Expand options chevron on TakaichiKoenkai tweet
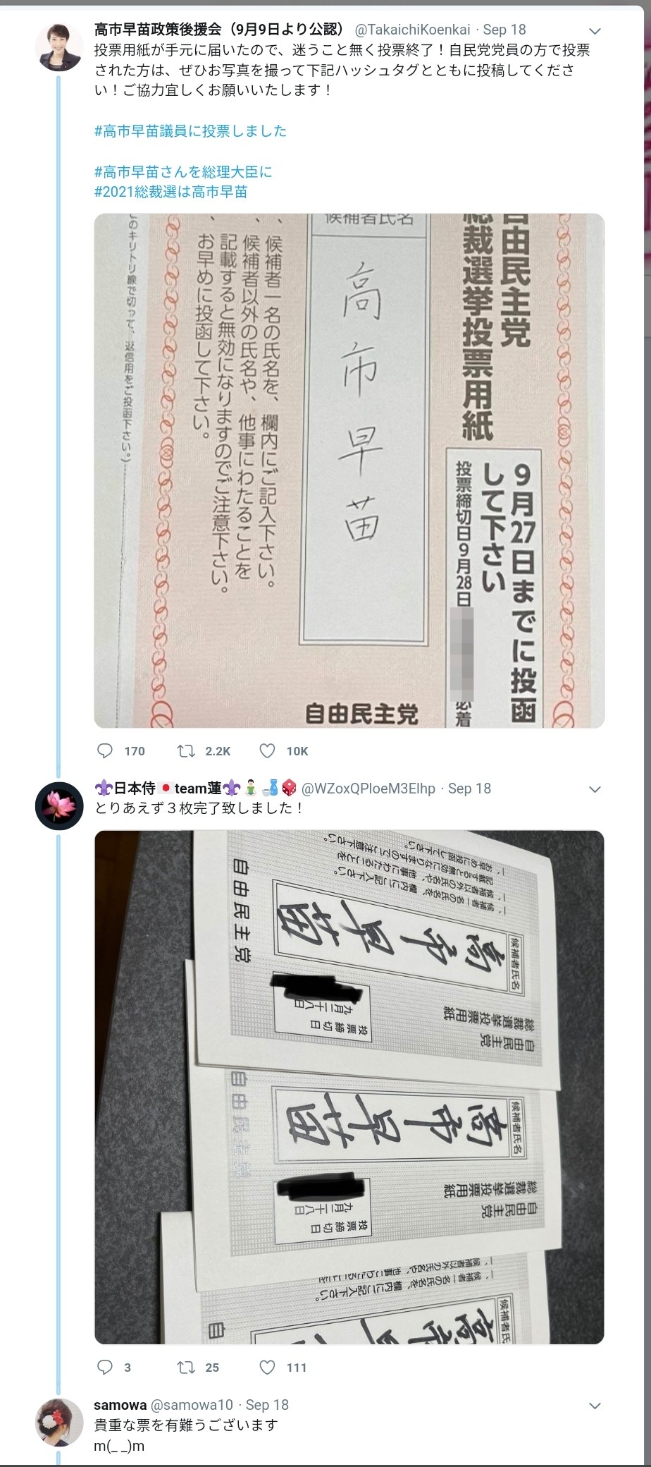The width and height of the screenshot is (651, 1467). [x=595, y=31]
